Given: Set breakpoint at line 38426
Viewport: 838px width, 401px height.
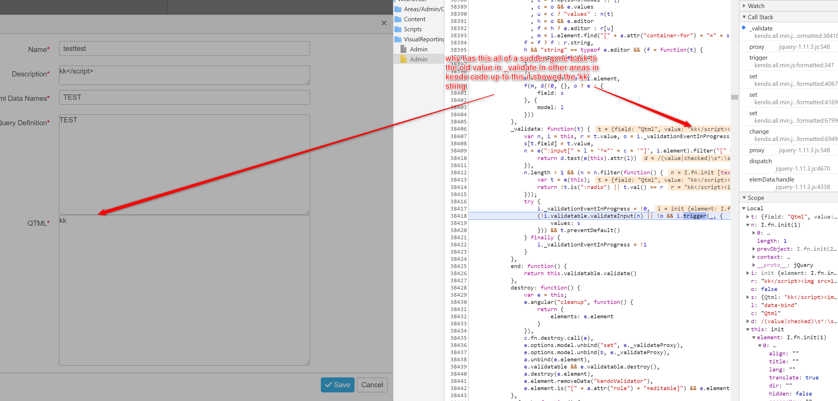Looking at the screenshot, I should [459, 273].
